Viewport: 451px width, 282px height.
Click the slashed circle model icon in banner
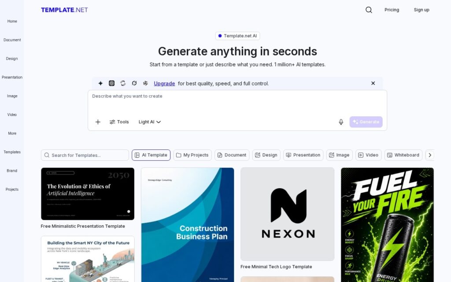click(134, 83)
